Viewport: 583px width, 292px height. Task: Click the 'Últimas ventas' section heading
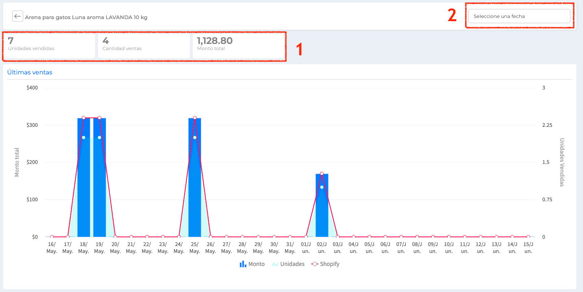tap(30, 72)
